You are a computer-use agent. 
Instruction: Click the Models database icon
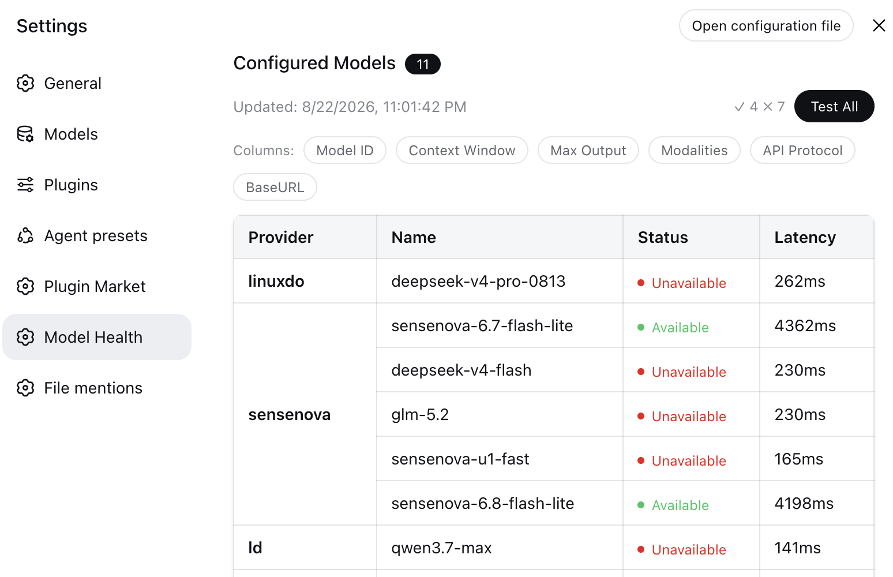coord(25,134)
